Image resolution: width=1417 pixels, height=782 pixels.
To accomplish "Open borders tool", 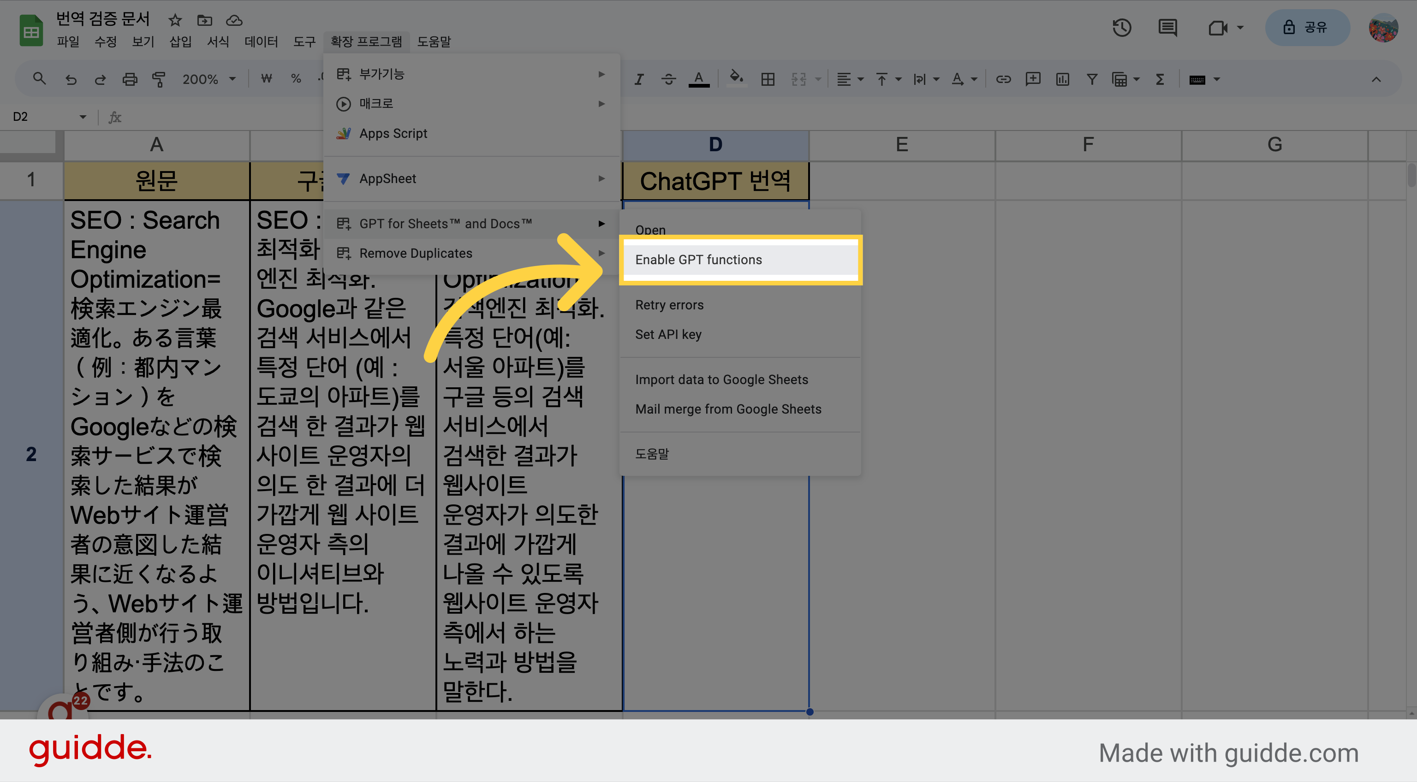I will click(768, 79).
